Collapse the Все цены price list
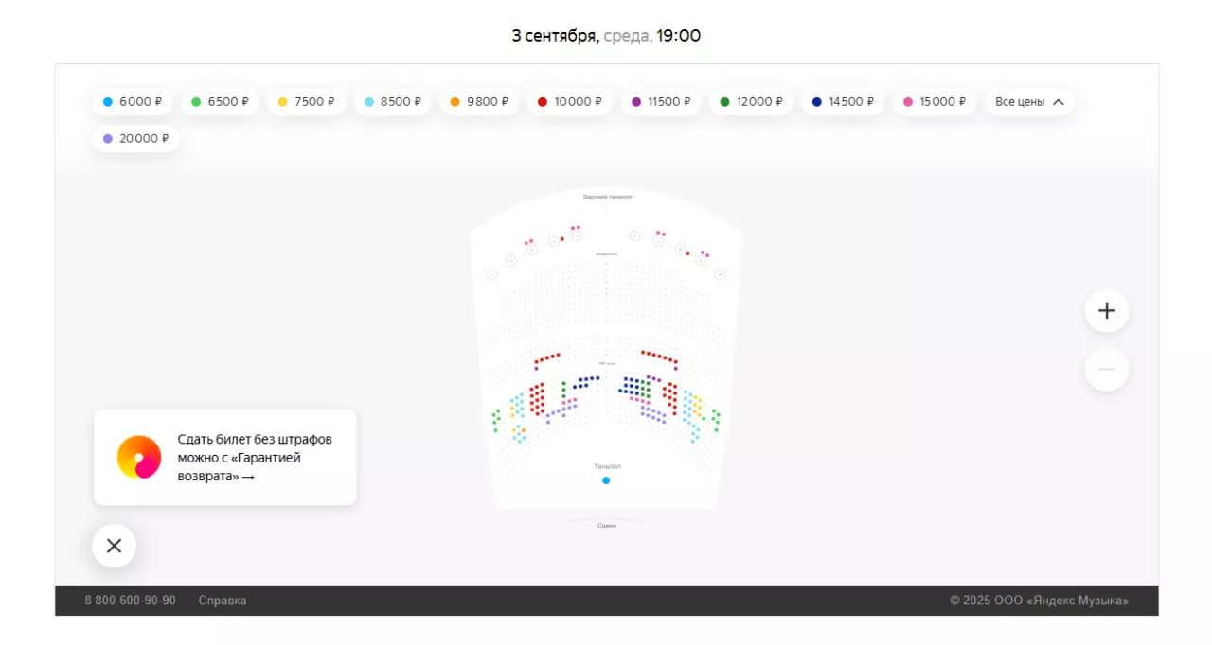Screen dimensions: 1212x645 pyautogui.click(x=1029, y=102)
